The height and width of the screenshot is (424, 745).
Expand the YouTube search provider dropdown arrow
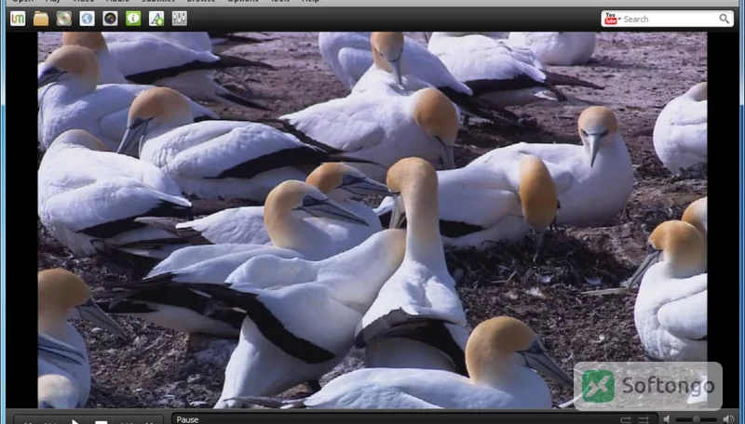point(619,19)
